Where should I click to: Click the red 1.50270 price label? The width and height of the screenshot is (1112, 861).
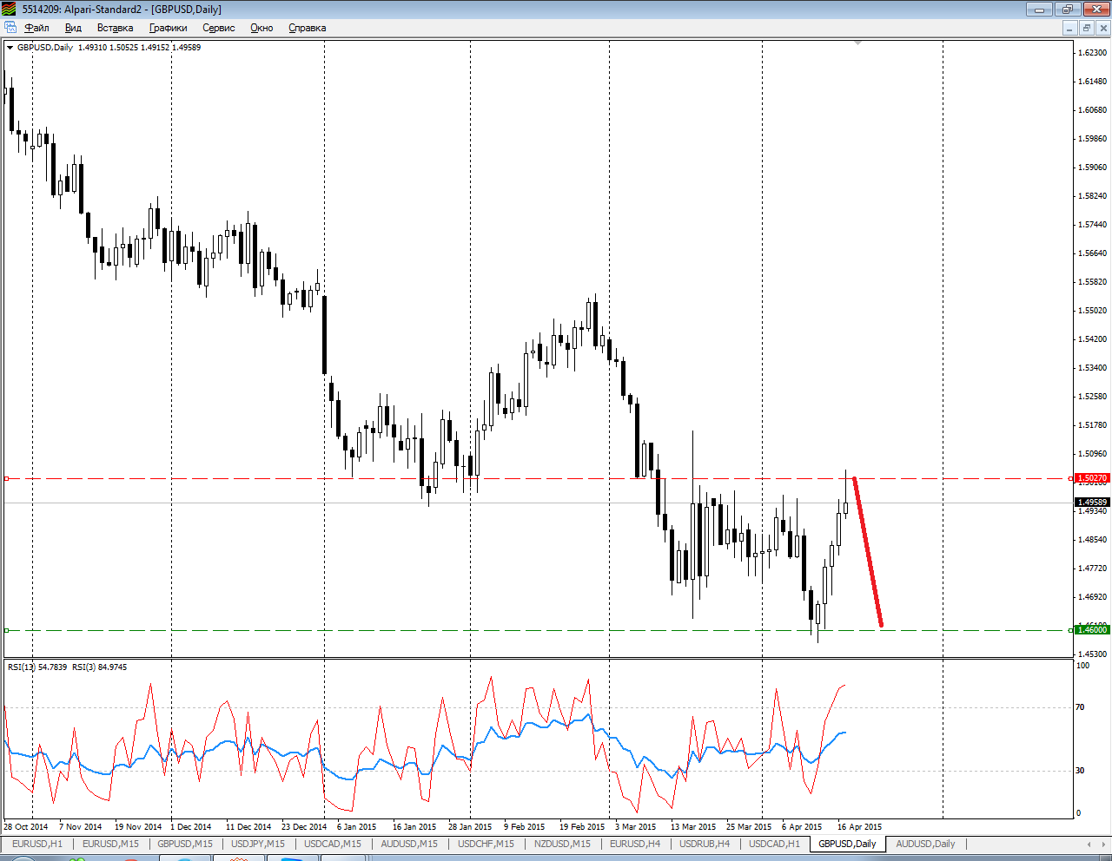pos(1092,478)
